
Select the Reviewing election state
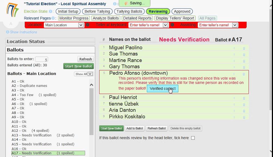158,11
